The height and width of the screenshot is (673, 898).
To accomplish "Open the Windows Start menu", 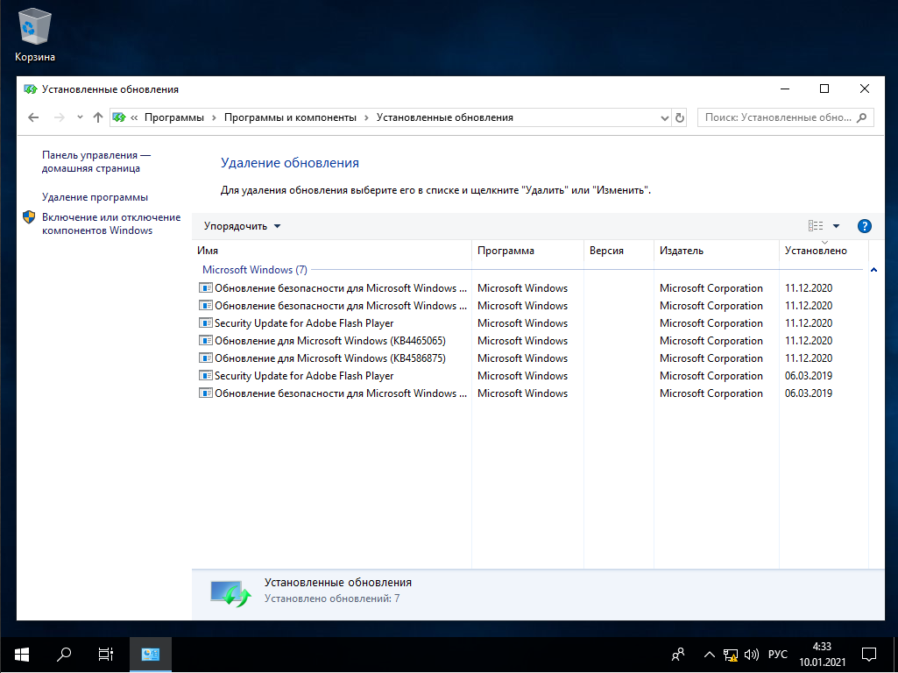I will [22, 654].
